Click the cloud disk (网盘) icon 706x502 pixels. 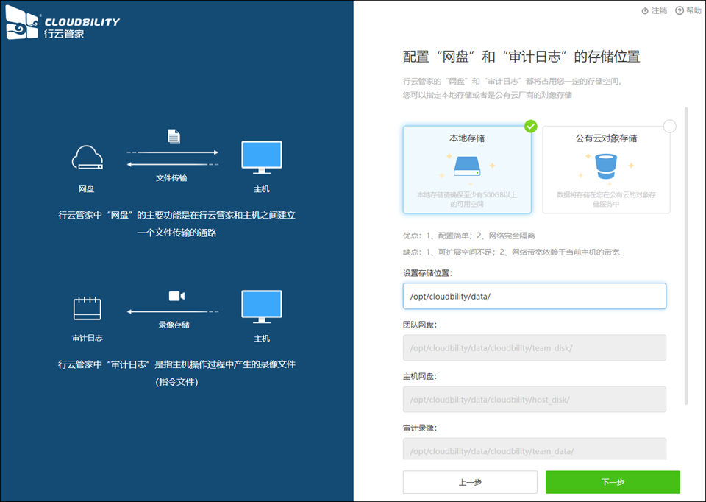(87, 158)
